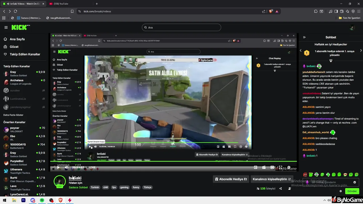Insert the angry red emote
The width and height of the screenshot is (363, 204).
[x=305, y=175]
